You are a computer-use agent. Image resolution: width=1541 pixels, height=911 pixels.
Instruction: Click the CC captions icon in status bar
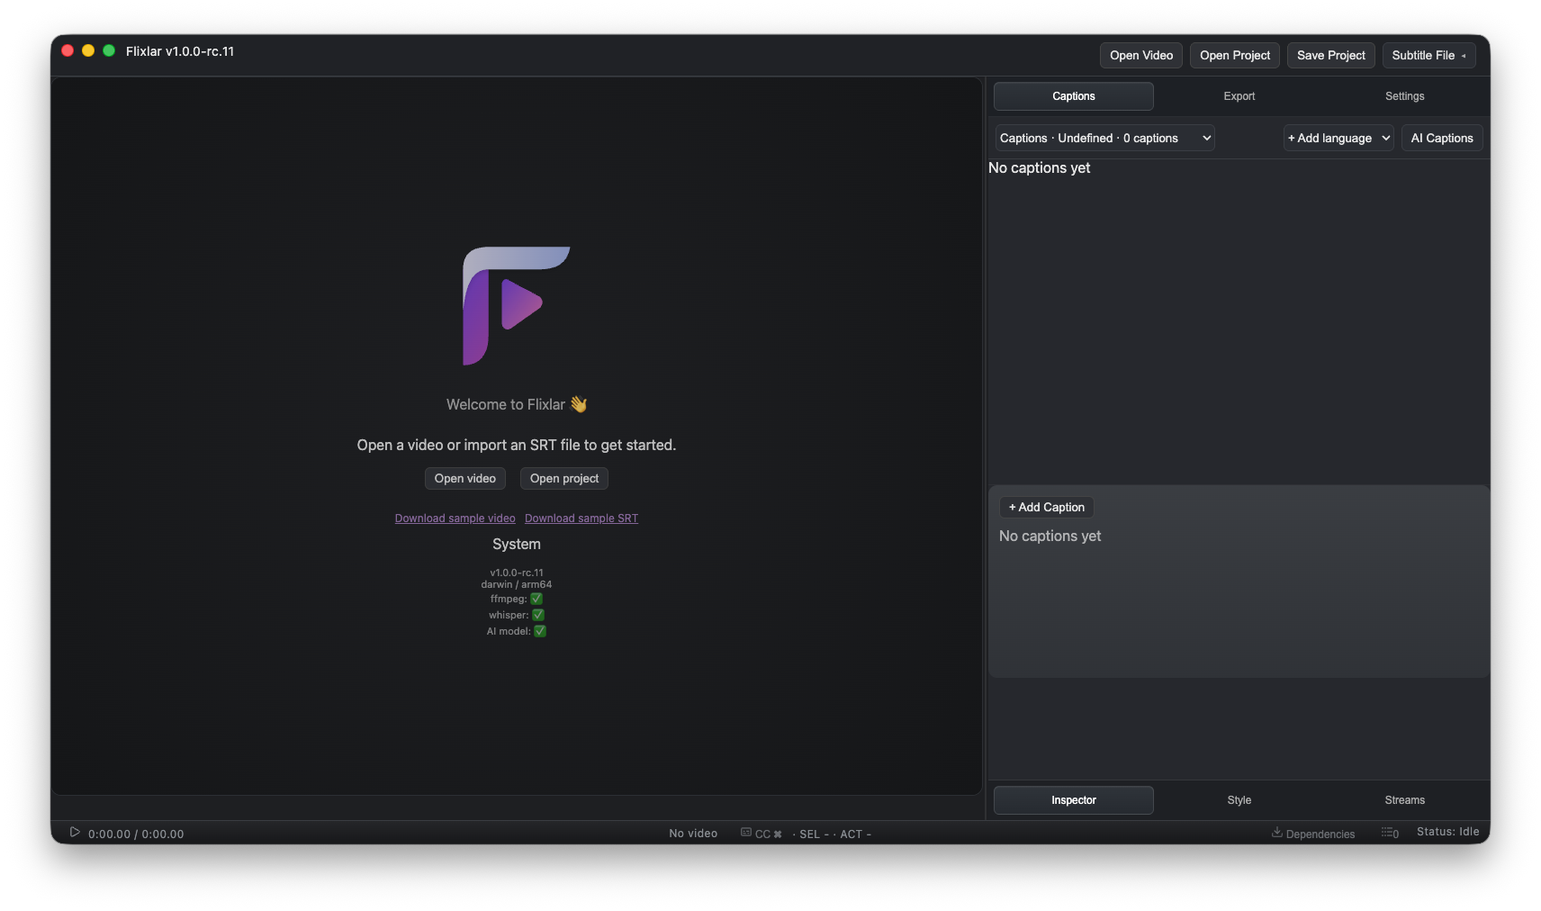click(746, 833)
